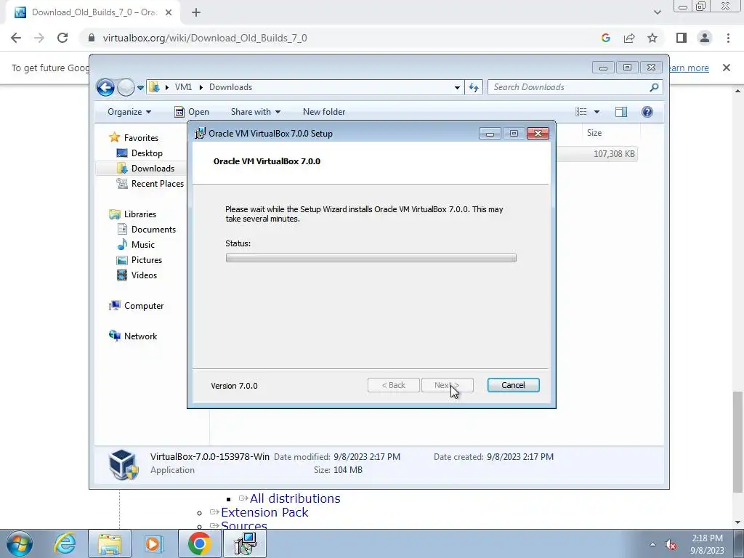744x558 pixels.
Task: Open Windows Start menu
Action: click(x=20, y=543)
